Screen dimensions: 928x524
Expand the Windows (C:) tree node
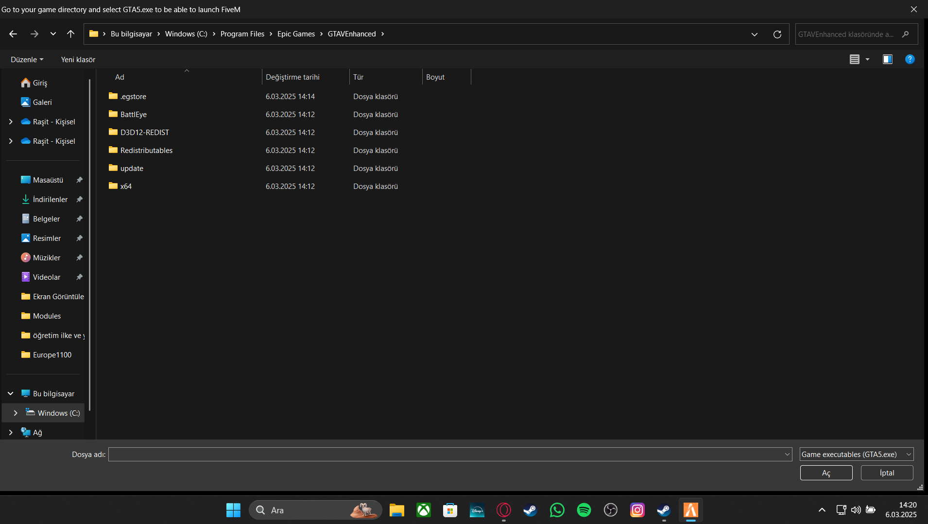(16, 413)
